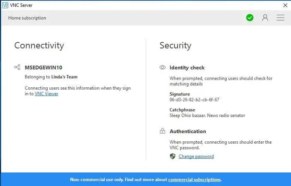Image resolution: width=291 pixels, height=186 pixels.
Task: Click the signature value 96-d3-26-82-b2-cb-6f-67
Action: tap(194, 100)
